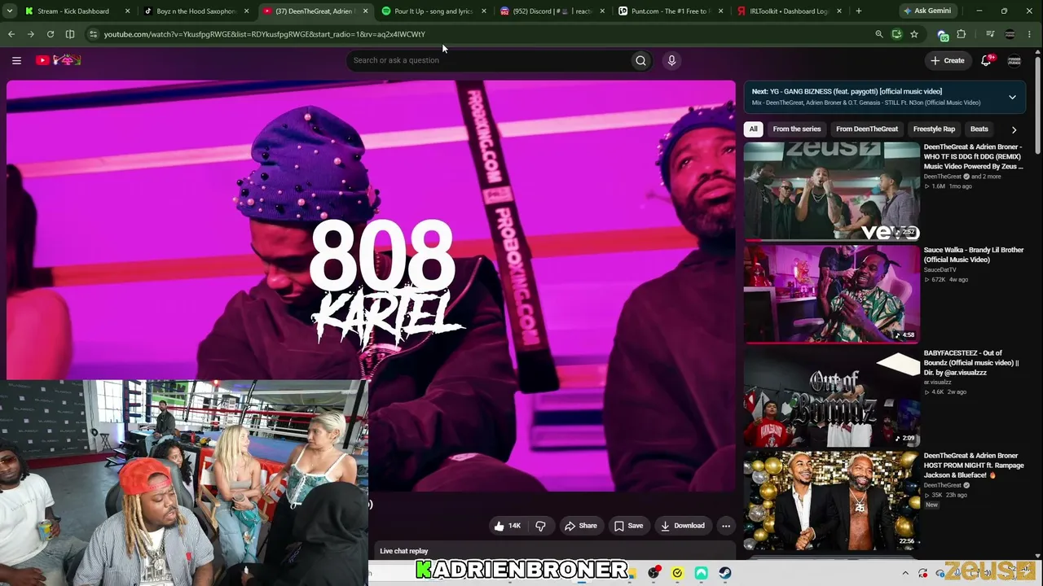Click the YouTube search input field
This screenshot has height=586, width=1043.
point(489,60)
